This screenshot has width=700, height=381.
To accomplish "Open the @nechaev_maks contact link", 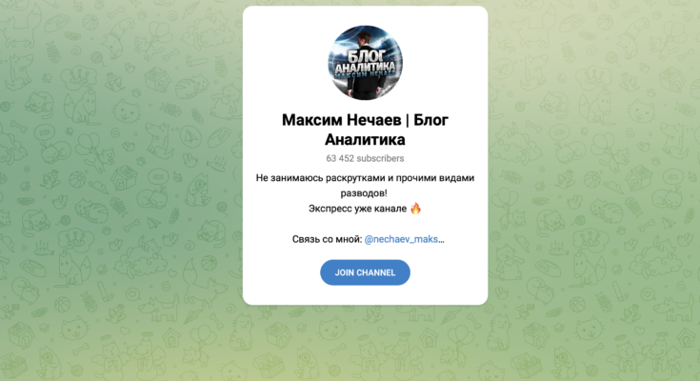I will [x=401, y=239].
